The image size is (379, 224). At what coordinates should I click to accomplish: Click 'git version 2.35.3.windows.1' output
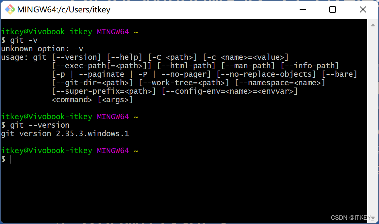65,134
